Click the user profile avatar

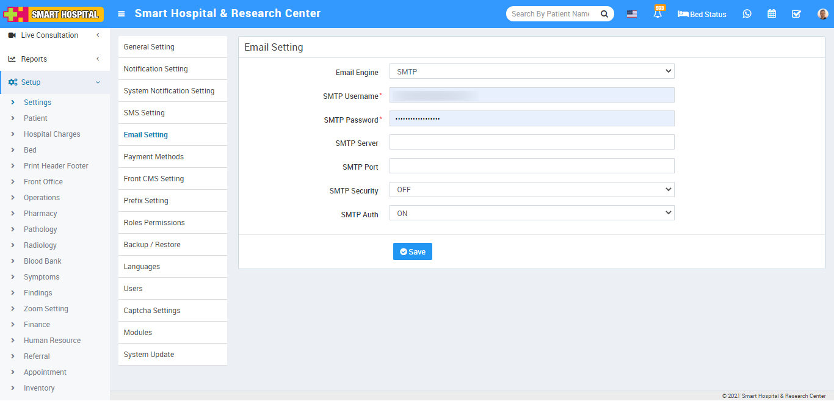pos(822,14)
